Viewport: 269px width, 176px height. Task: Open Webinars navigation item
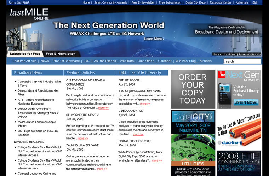(x=127, y=61)
